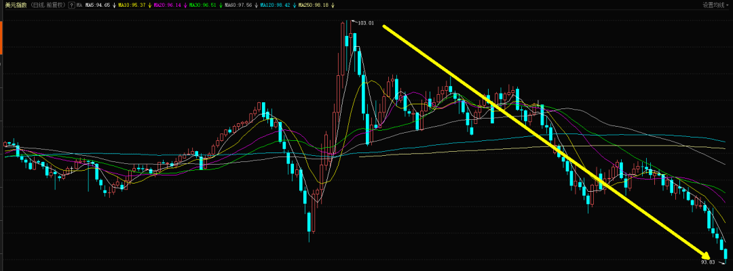Click the arrow next to MA250:98.18
Image resolution: width=733 pixels, height=271 pixels.
(x=333, y=5)
